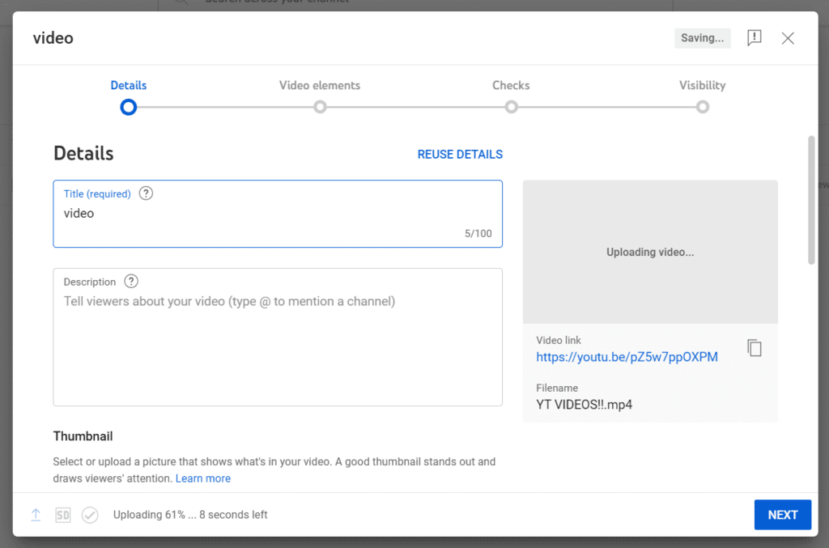Focus the Title text field
The image size is (829, 548).
278,214
